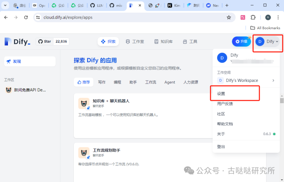This screenshot has width=284, height=182.
Task: Bookmark this page with the star icon
Action: [x=229, y=17]
